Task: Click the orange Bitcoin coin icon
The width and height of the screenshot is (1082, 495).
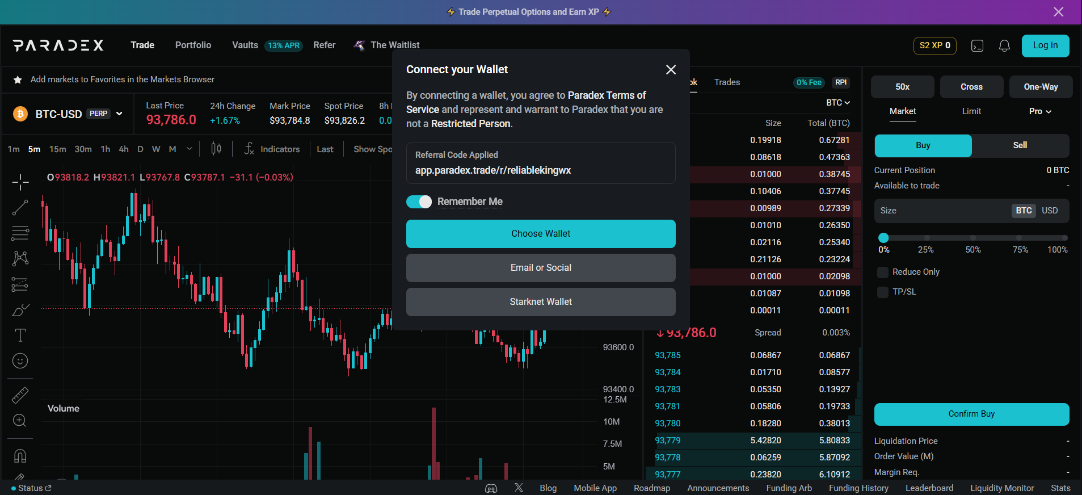Action: (x=20, y=114)
